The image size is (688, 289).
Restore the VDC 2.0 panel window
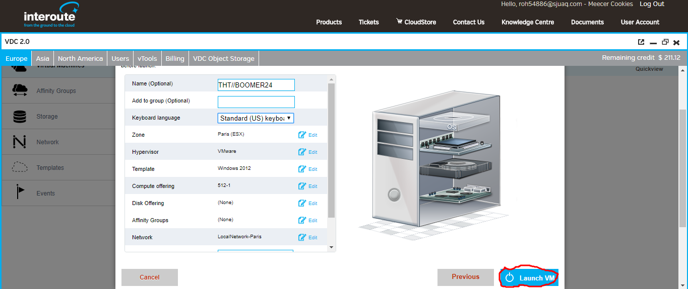(665, 42)
